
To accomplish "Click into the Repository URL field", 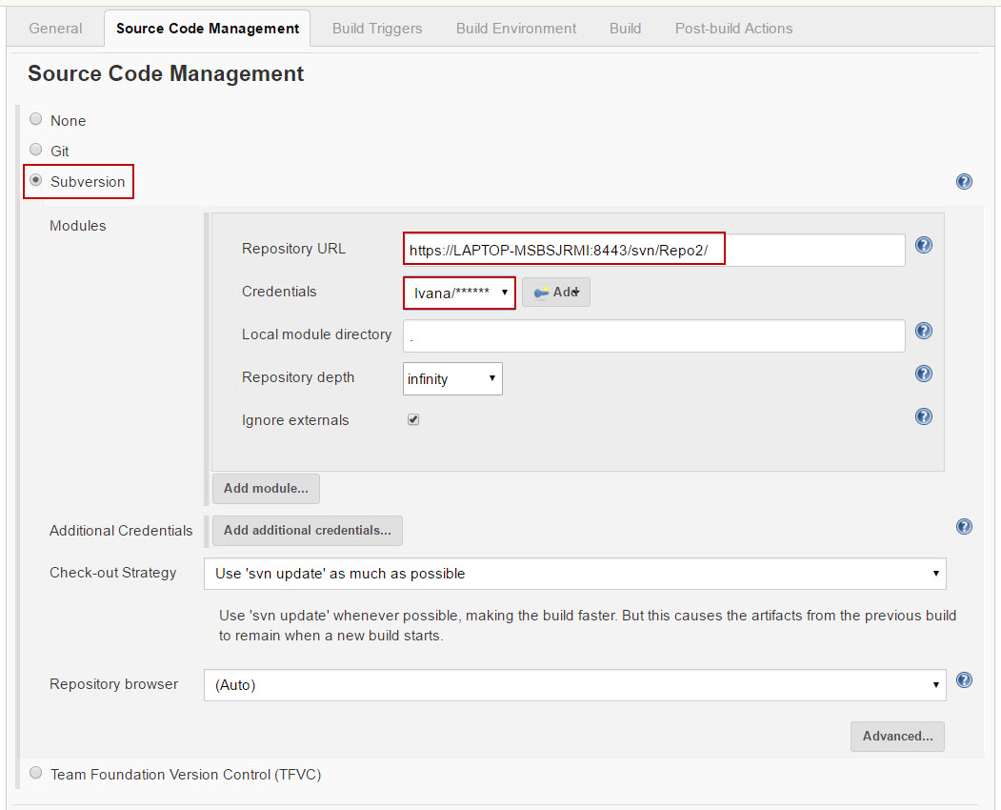I will click(x=653, y=251).
